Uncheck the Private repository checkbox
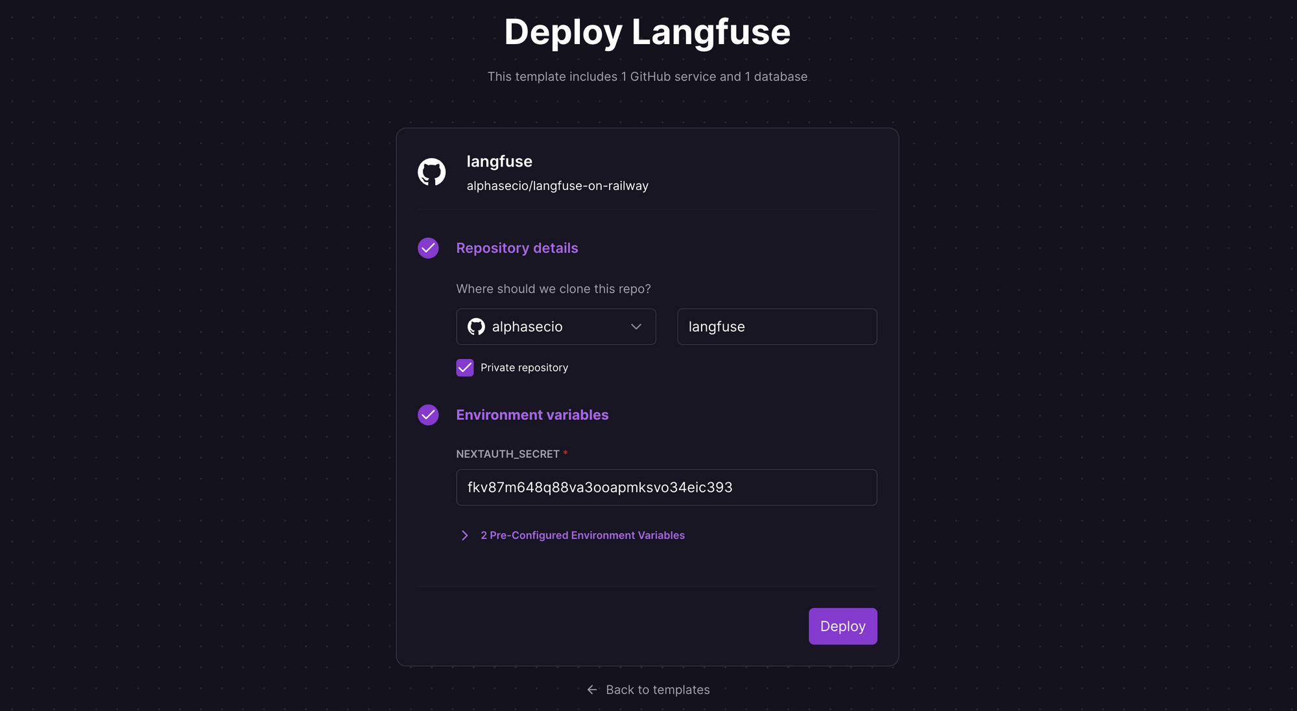Image resolution: width=1297 pixels, height=711 pixels. tap(464, 367)
